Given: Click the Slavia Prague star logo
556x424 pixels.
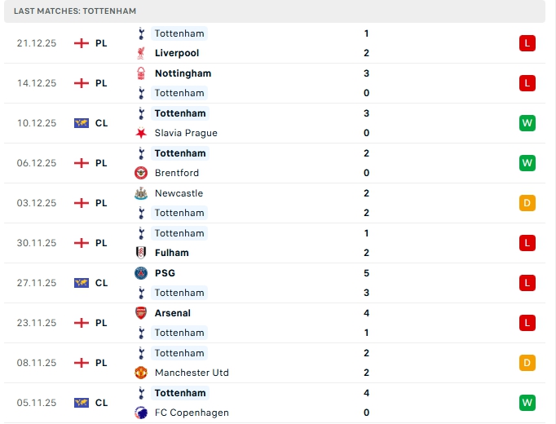Looking at the screenshot, I should (141, 133).
